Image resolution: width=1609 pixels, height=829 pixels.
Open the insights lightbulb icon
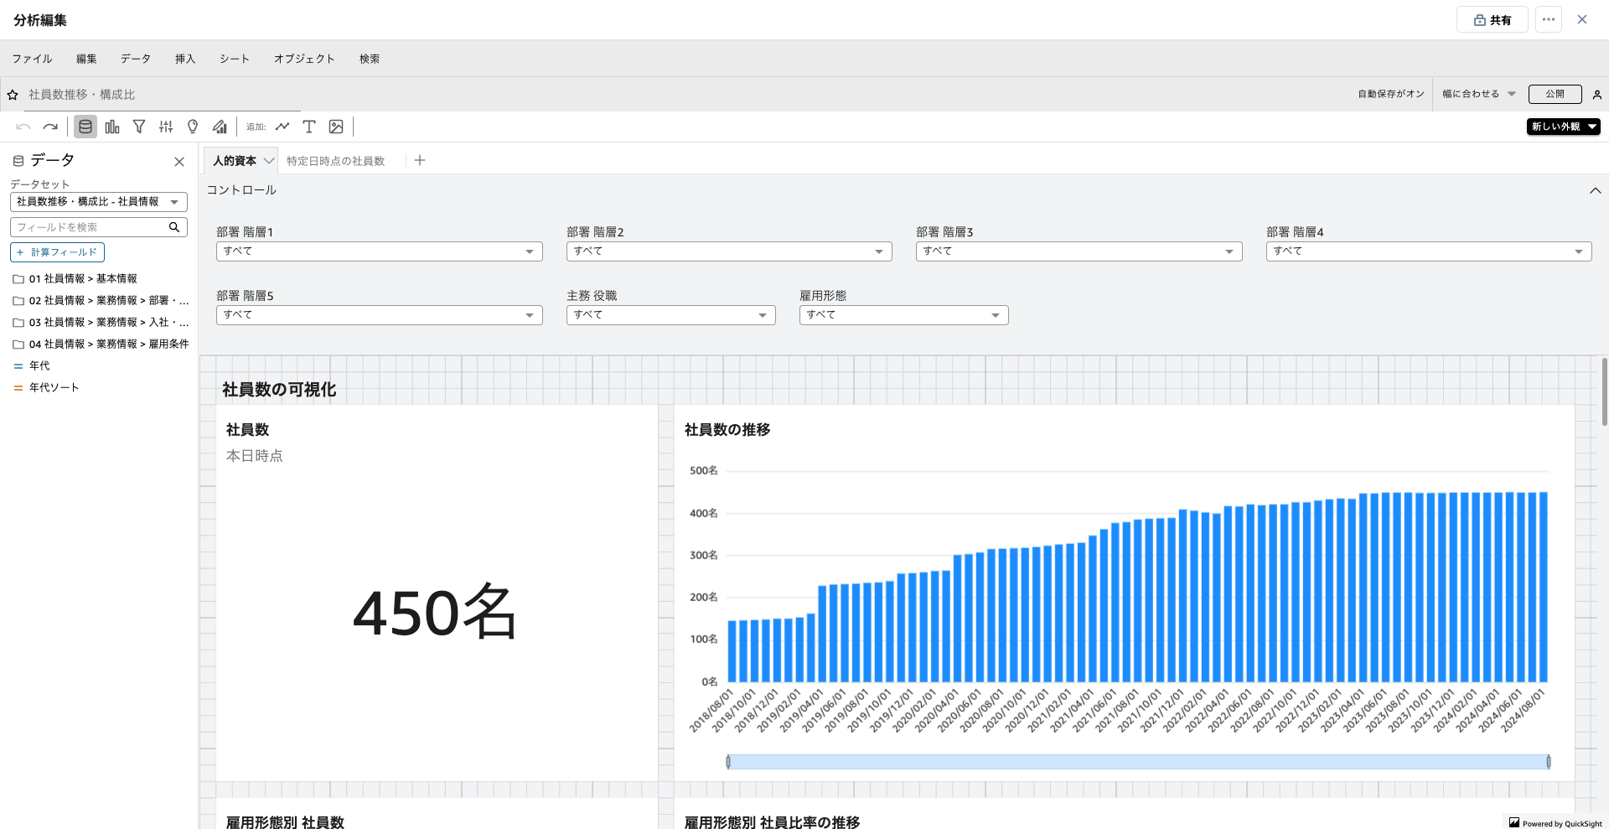coord(193,127)
